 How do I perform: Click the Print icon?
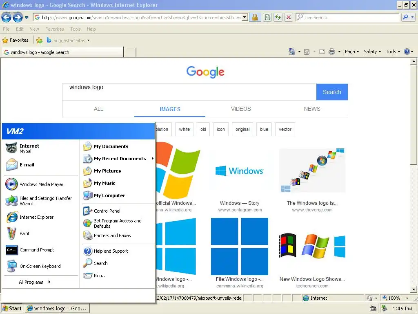coord(331,52)
